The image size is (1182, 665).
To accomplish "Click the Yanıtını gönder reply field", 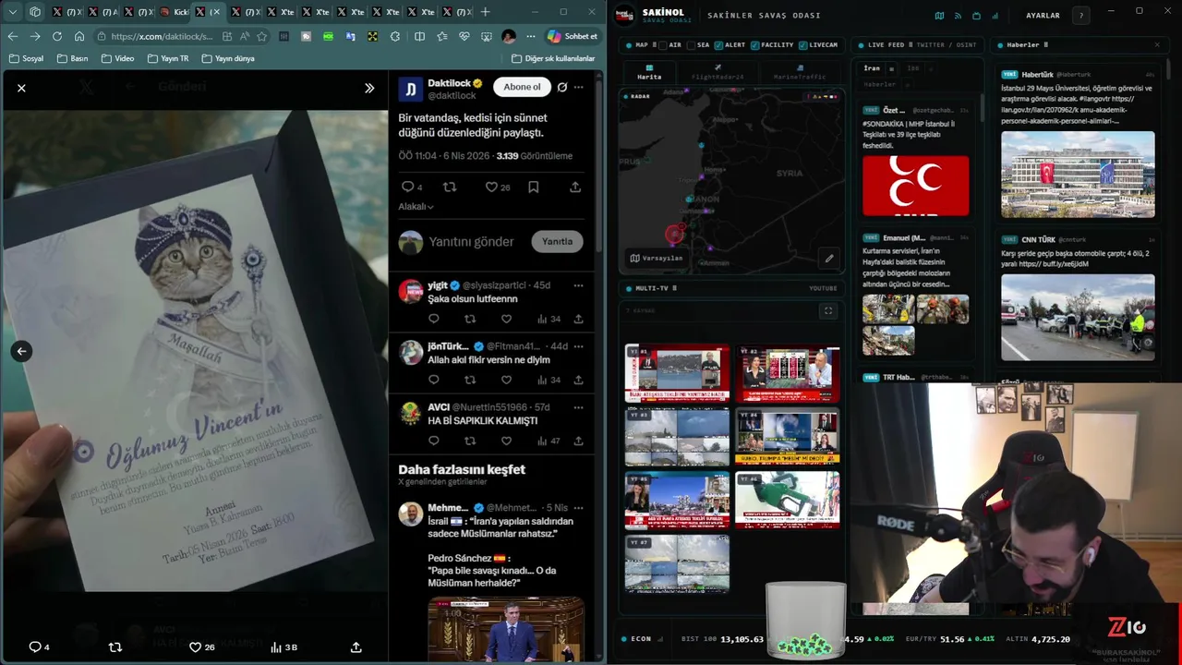I will coord(471,242).
